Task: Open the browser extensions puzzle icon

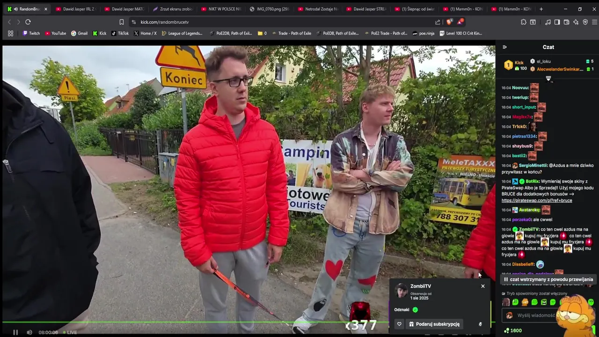Action: pos(524,22)
